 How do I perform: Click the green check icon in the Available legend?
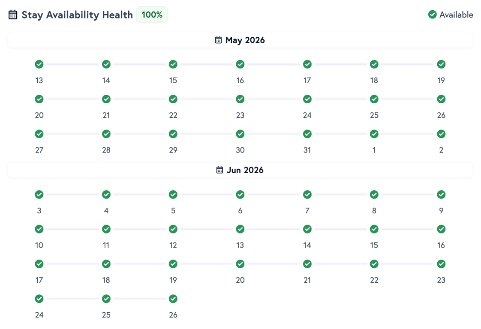click(433, 14)
